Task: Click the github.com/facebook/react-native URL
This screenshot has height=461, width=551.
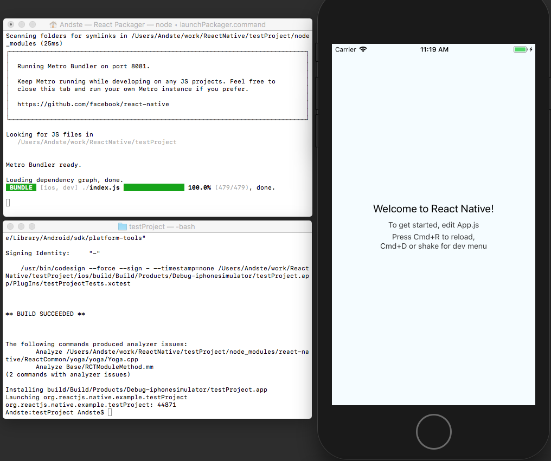Action: coord(93,104)
